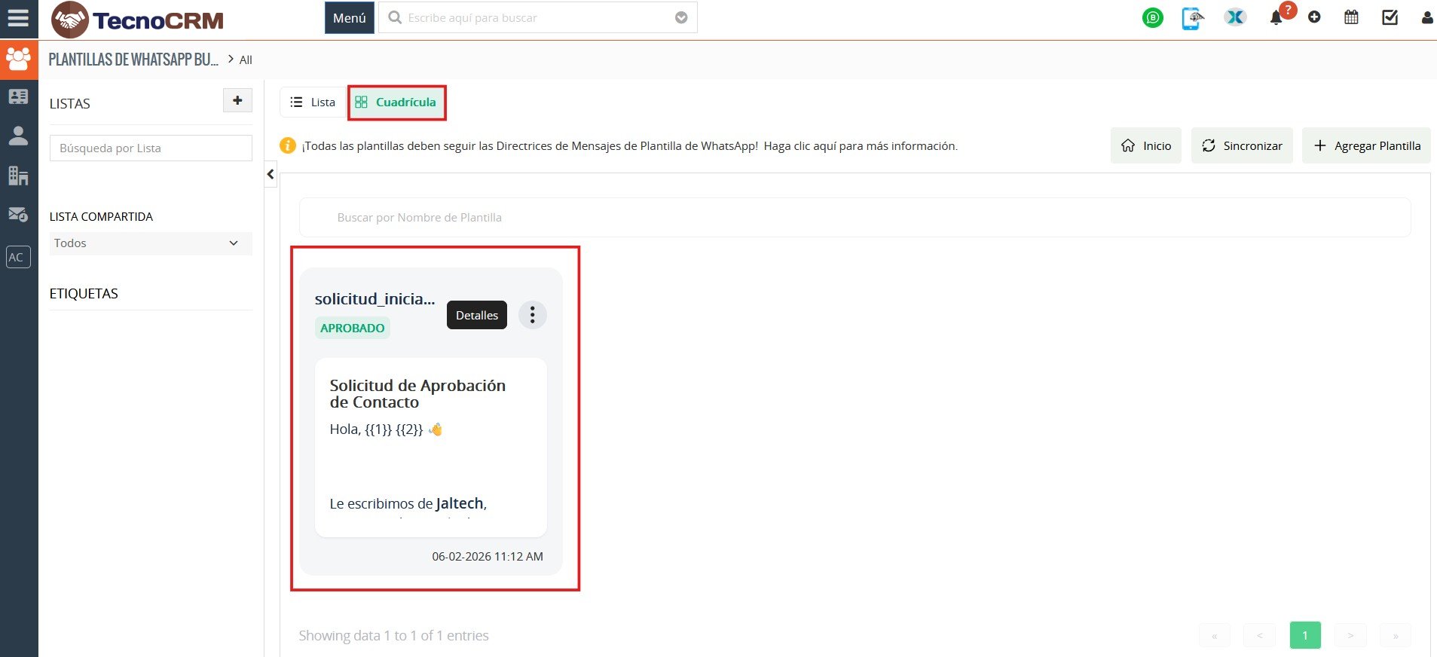Open the hamburger menu in top-left corner
The width and height of the screenshot is (1437, 657).
point(18,18)
